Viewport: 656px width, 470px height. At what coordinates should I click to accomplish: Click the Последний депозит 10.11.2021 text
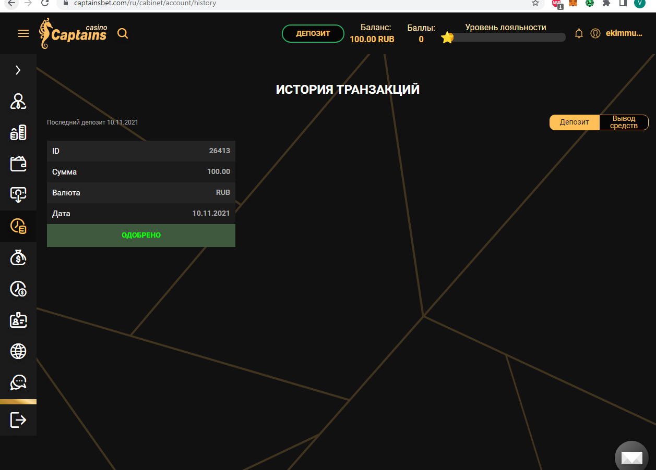[92, 122]
